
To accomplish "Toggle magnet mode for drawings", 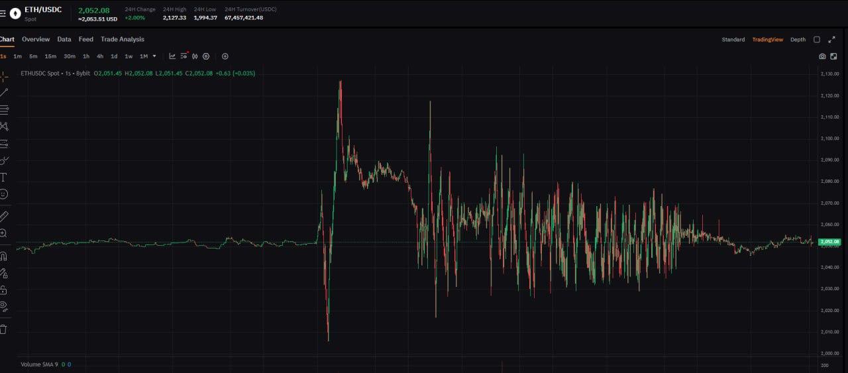I will click(x=4, y=256).
